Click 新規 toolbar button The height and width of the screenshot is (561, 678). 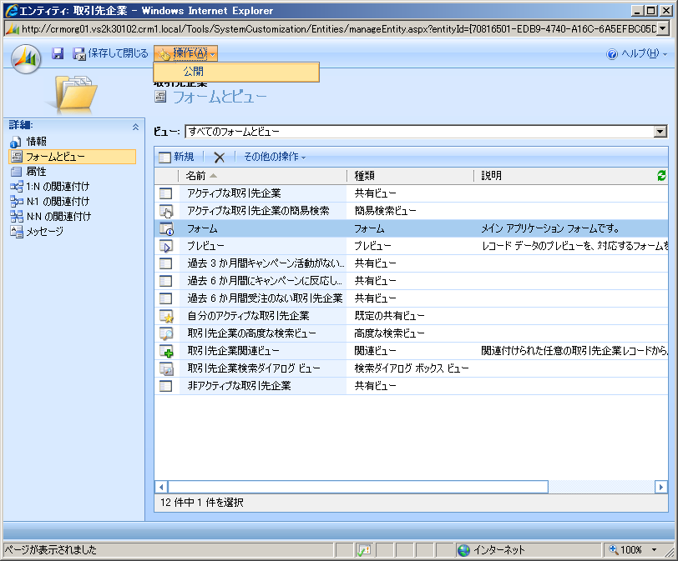point(176,157)
